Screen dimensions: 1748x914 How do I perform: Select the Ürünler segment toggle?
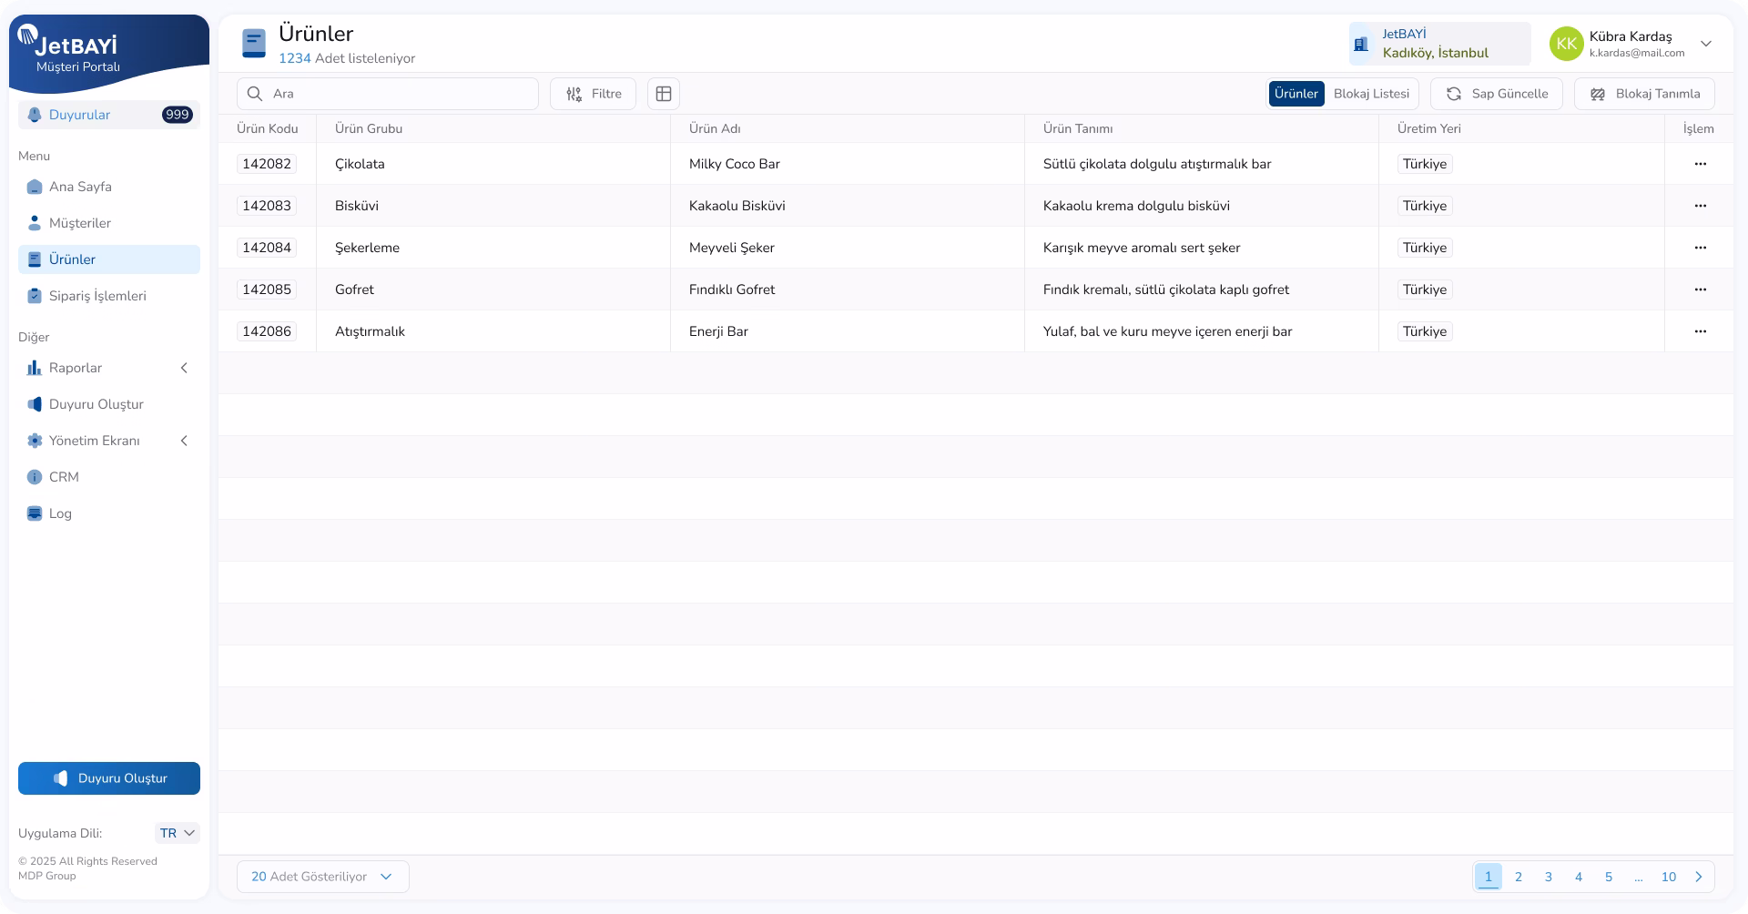click(x=1296, y=94)
